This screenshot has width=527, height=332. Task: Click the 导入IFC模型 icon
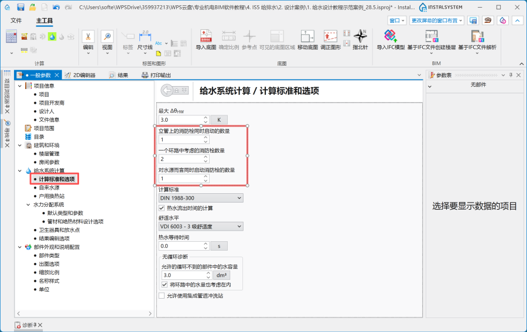391,36
